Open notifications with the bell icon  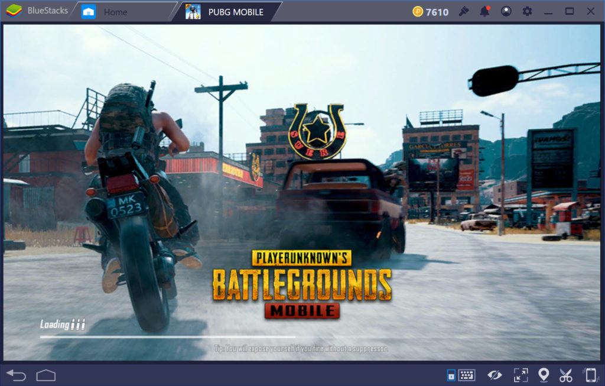tap(486, 11)
